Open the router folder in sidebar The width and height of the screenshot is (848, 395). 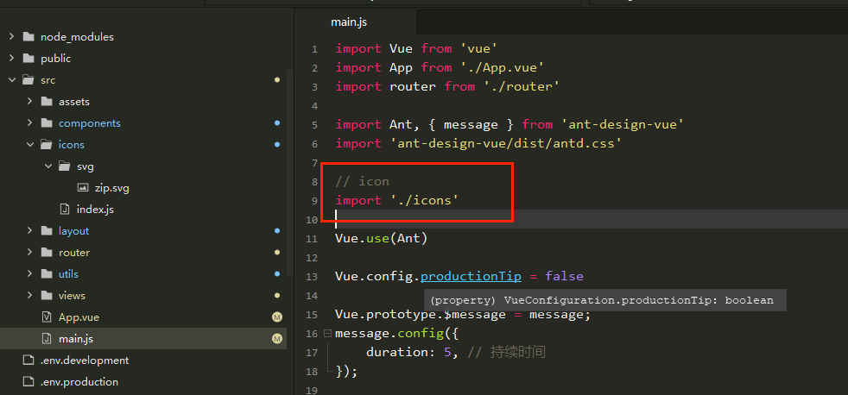[x=73, y=253]
